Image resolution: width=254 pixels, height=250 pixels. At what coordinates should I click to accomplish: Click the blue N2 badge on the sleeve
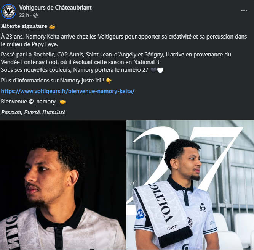click(x=140, y=215)
